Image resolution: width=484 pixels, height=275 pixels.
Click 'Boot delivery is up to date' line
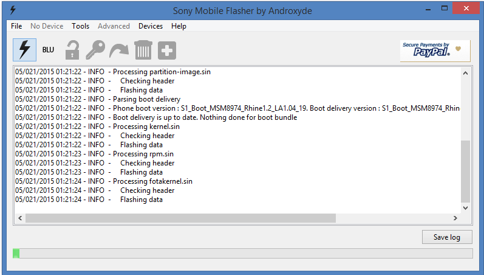click(156, 117)
